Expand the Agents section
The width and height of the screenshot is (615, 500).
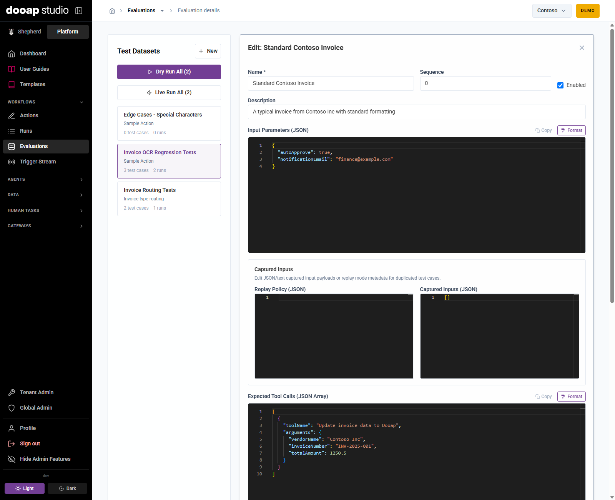[x=46, y=179]
